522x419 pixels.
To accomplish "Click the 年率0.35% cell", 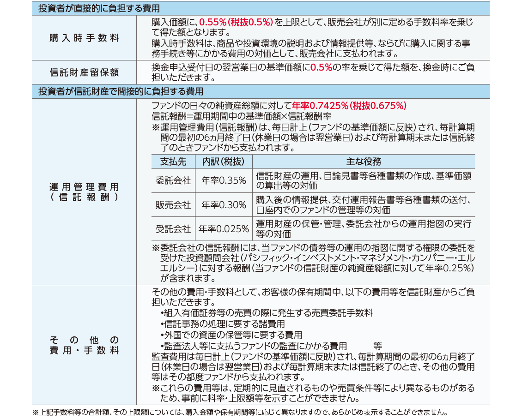I will [x=224, y=180].
